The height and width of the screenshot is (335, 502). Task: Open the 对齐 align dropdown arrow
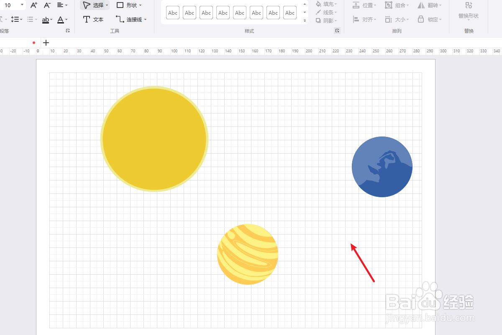[375, 20]
